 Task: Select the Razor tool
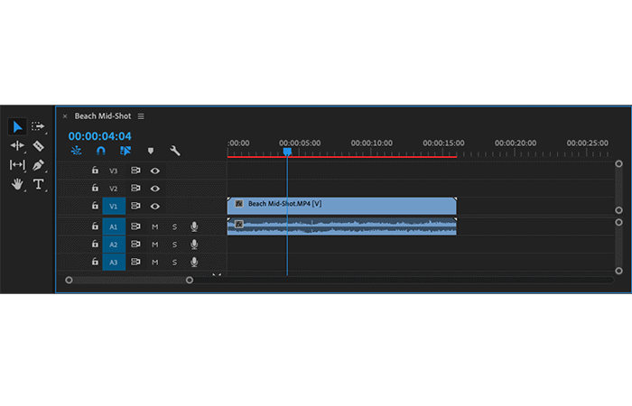[38, 146]
